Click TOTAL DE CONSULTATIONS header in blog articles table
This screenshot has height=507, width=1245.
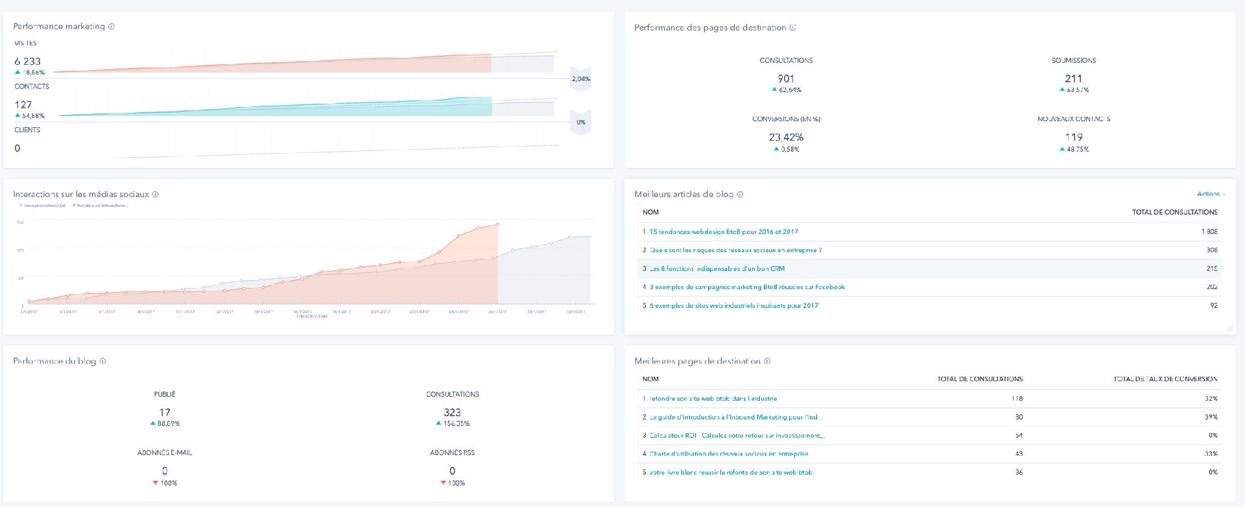tap(1174, 212)
